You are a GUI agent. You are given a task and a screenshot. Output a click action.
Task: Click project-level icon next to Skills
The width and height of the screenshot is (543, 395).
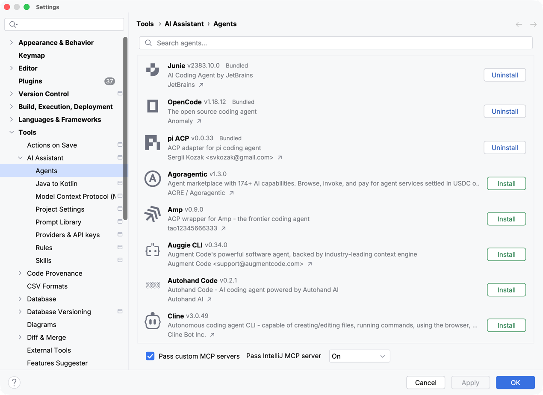tap(120, 260)
